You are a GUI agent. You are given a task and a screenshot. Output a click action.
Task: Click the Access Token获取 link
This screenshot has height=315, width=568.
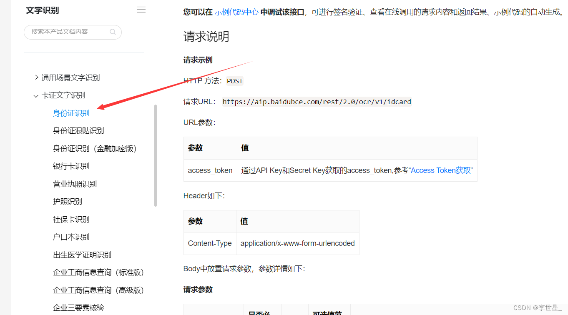click(441, 170)
